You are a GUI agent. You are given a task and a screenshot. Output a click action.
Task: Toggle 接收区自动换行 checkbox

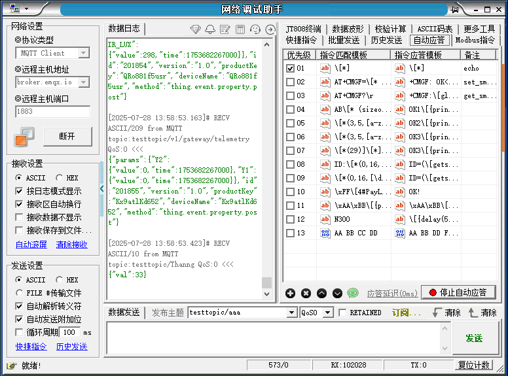pyautogui.click(x=19, y=204)
